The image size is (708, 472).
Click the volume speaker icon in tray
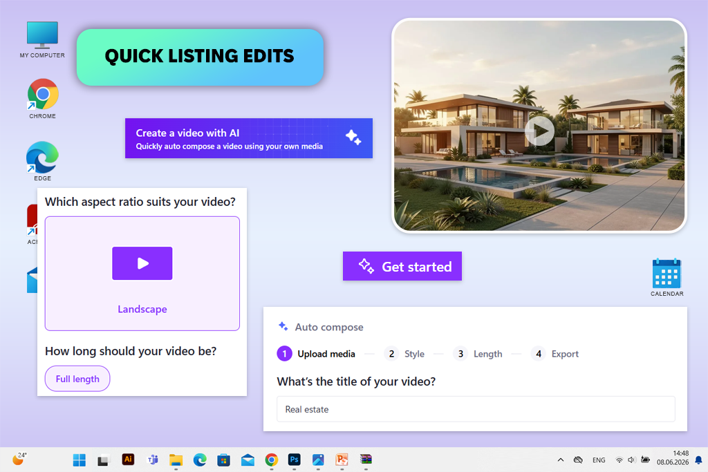631,460
